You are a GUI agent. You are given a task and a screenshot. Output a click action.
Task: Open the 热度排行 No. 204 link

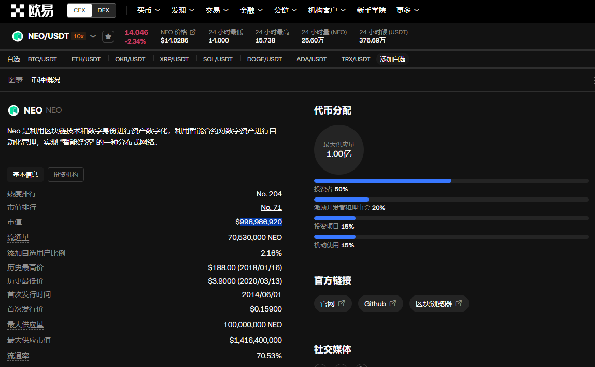[269, 194]
